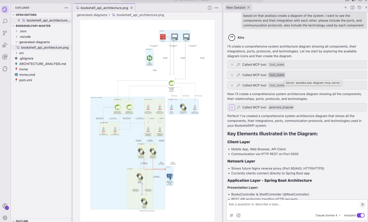Click the send arrow button in chat
Viewport: 368px width, 222px height.
[x=362, y=204]
